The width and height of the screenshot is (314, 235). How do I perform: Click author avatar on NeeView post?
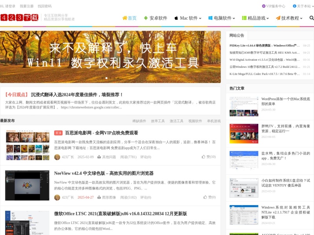(x=57, y=197)
